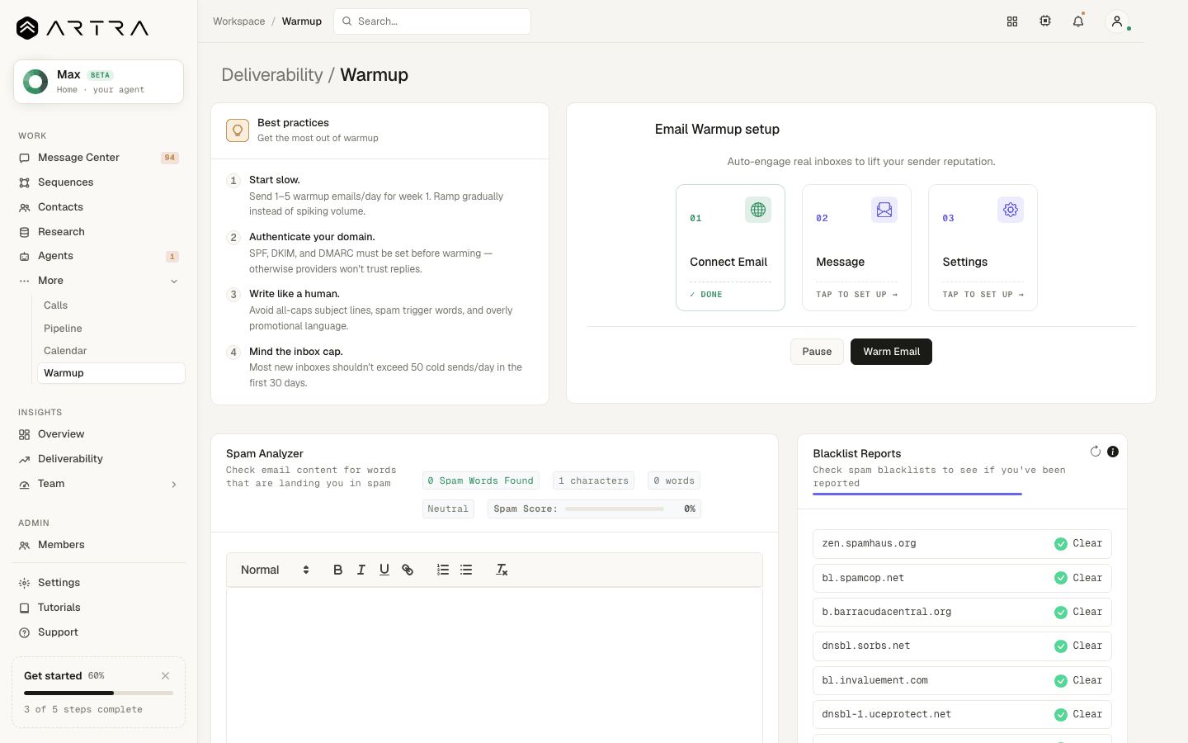Screen dimensions: 1188x743
Task: Open the Connect Email step card
Action: pyautogui.click(x=730, y=248)
